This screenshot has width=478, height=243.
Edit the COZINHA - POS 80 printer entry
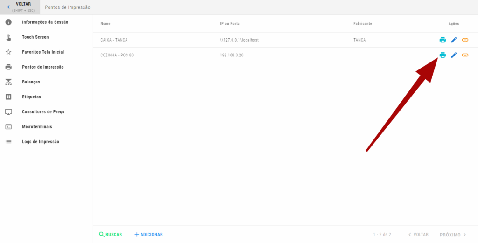(454, 55)
